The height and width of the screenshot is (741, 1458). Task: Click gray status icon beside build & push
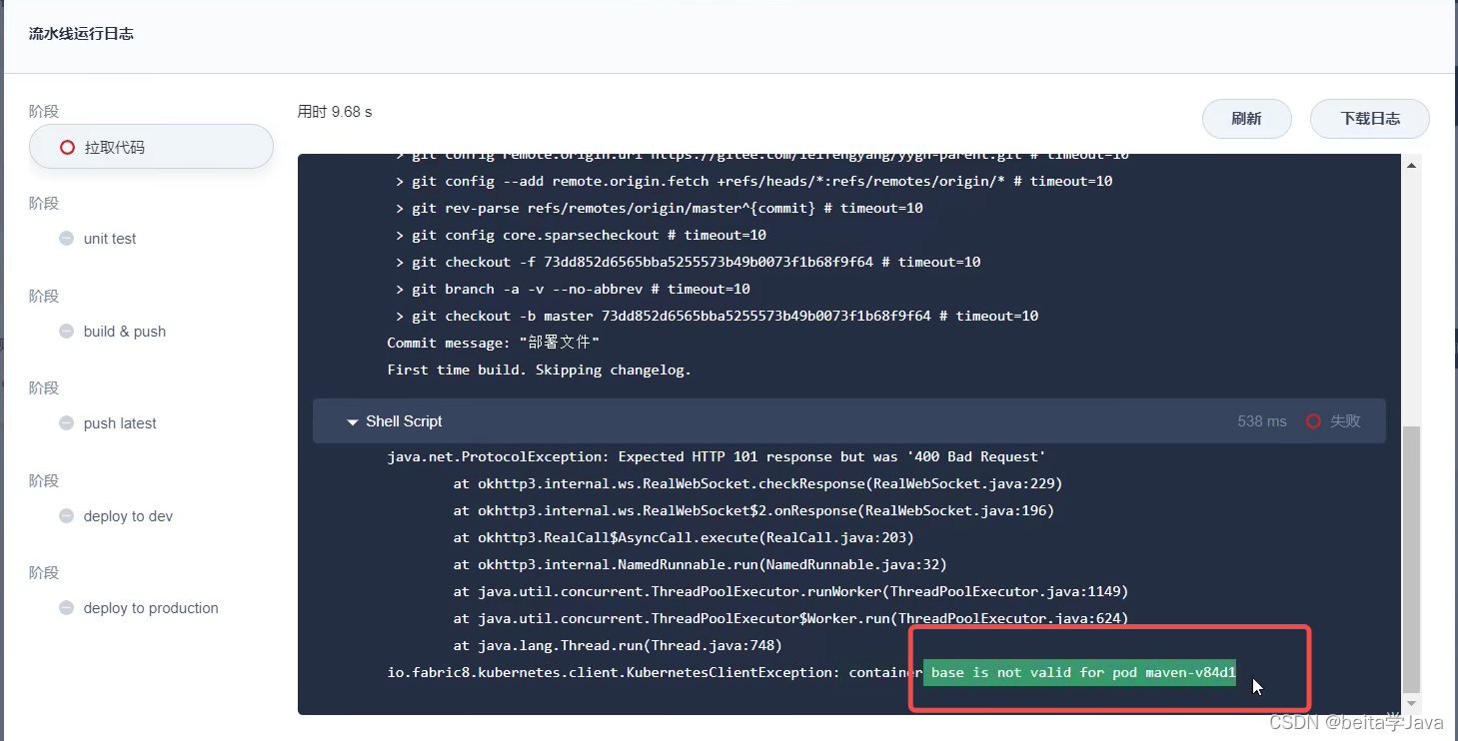pos(66,332)
